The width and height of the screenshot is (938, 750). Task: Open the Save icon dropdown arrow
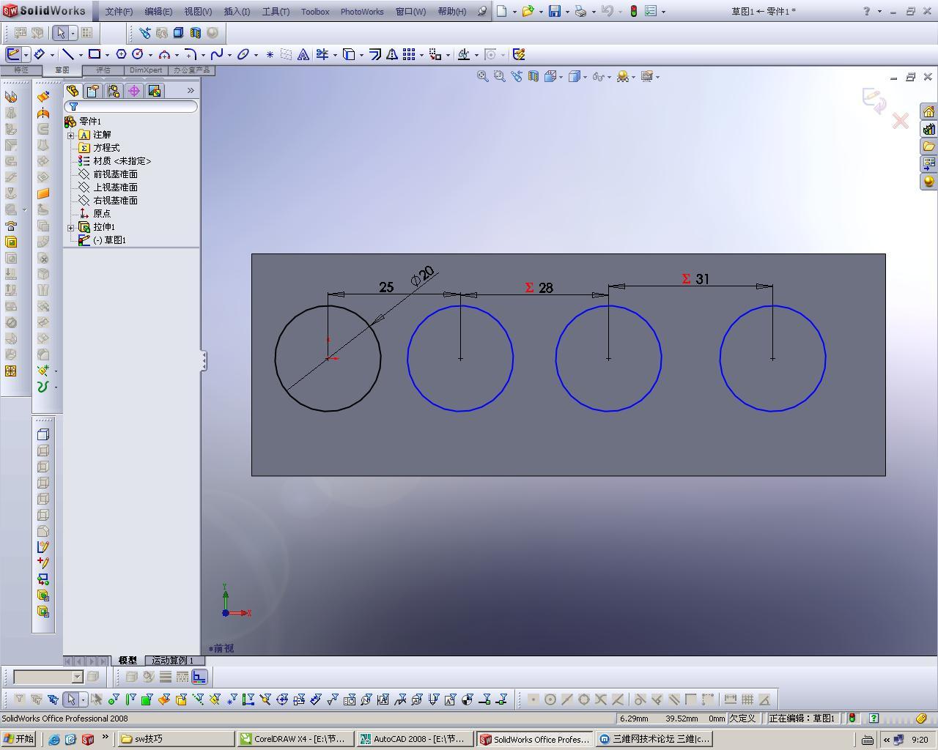pyautogui.click(x=567, y=12)
